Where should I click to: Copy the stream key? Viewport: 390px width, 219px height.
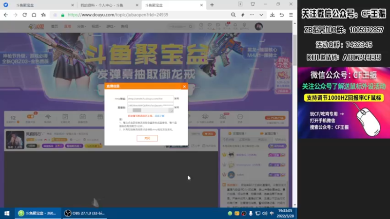(x=176, y=107)
